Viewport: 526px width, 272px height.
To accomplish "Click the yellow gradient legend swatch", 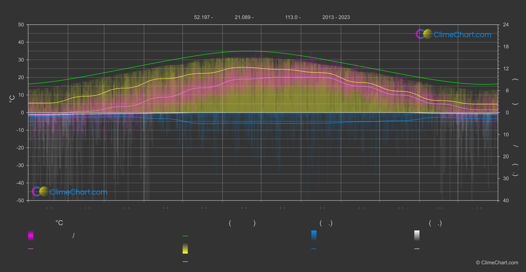I will click(x=185, y=249).
